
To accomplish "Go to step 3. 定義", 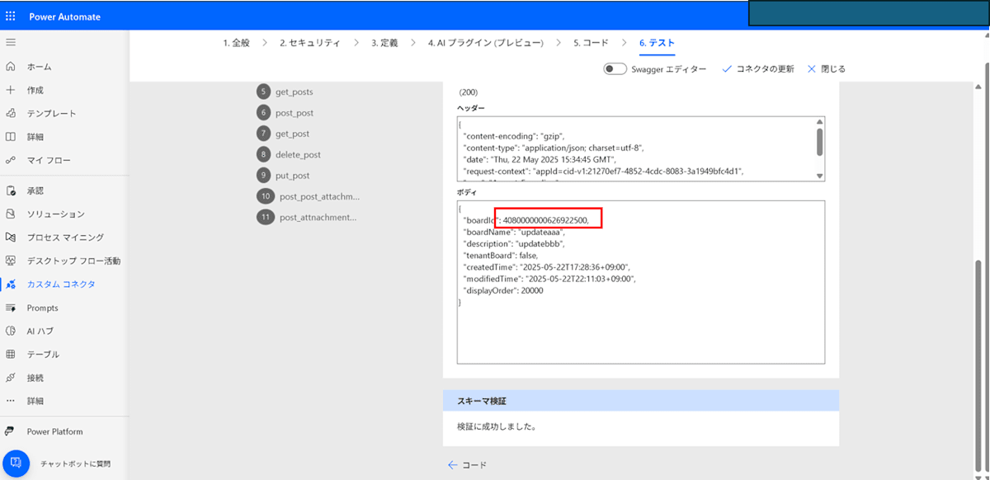I will tap(384, 43).
